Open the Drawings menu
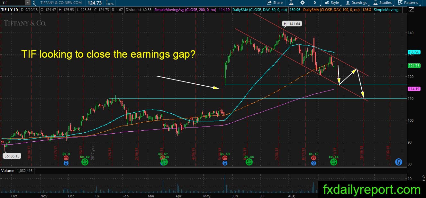Viewport: 426px width, 198px height. coord(356,3)
